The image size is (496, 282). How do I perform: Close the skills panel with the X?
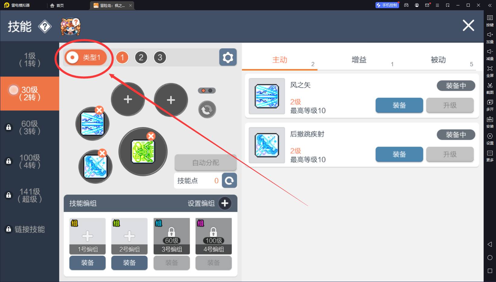pyautogui.click(x=468, y=26)
